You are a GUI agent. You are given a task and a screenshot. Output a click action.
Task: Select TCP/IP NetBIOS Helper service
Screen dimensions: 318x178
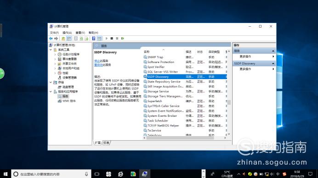click(185, 126)
